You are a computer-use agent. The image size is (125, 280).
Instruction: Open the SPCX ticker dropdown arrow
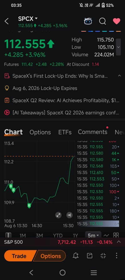[36, 18]
